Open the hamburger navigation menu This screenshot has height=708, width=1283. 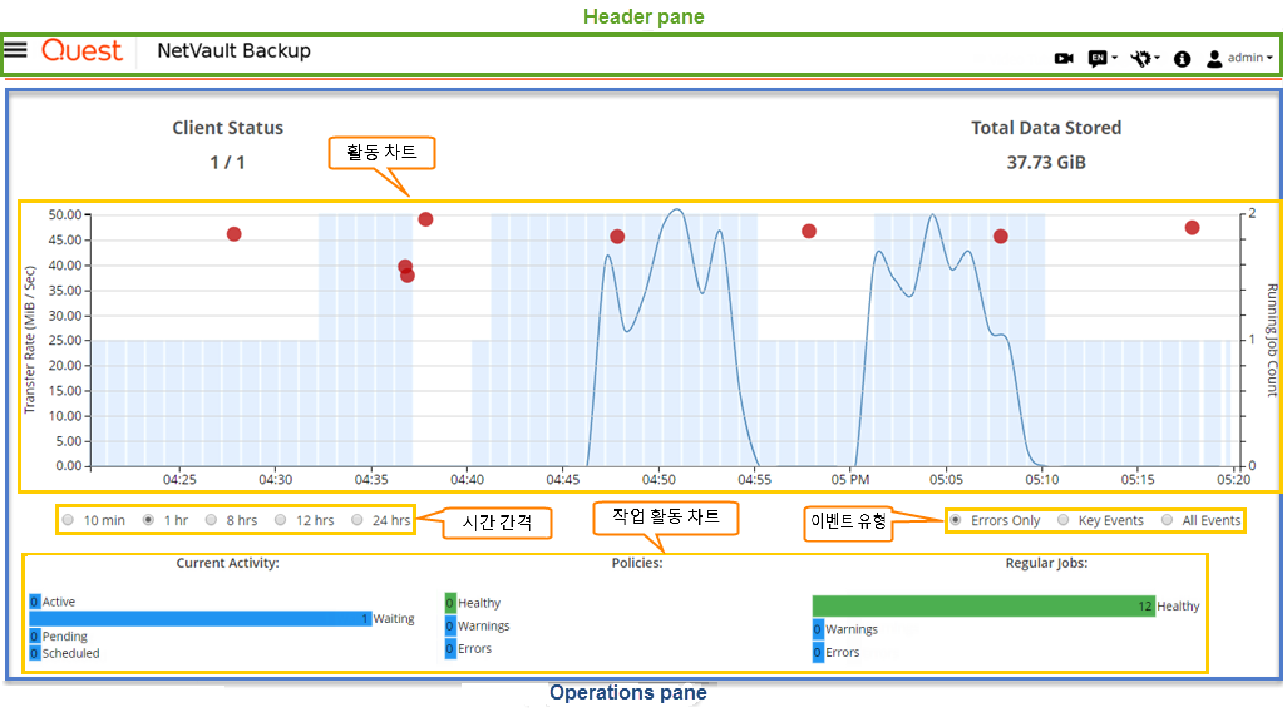(15, 50)
